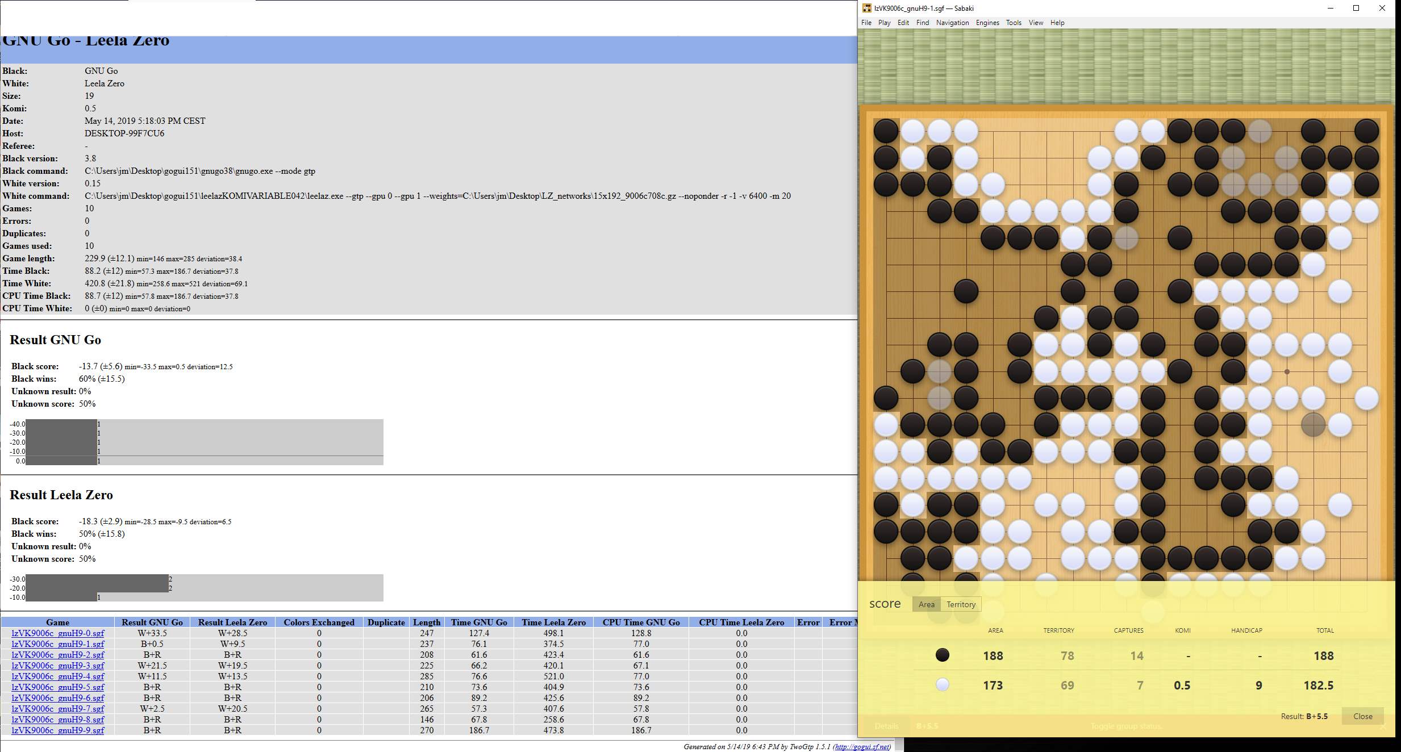Viewport: 1401px width, 752px height.
Task: Open the File menu in Sabaki
Action: (866, 23)
